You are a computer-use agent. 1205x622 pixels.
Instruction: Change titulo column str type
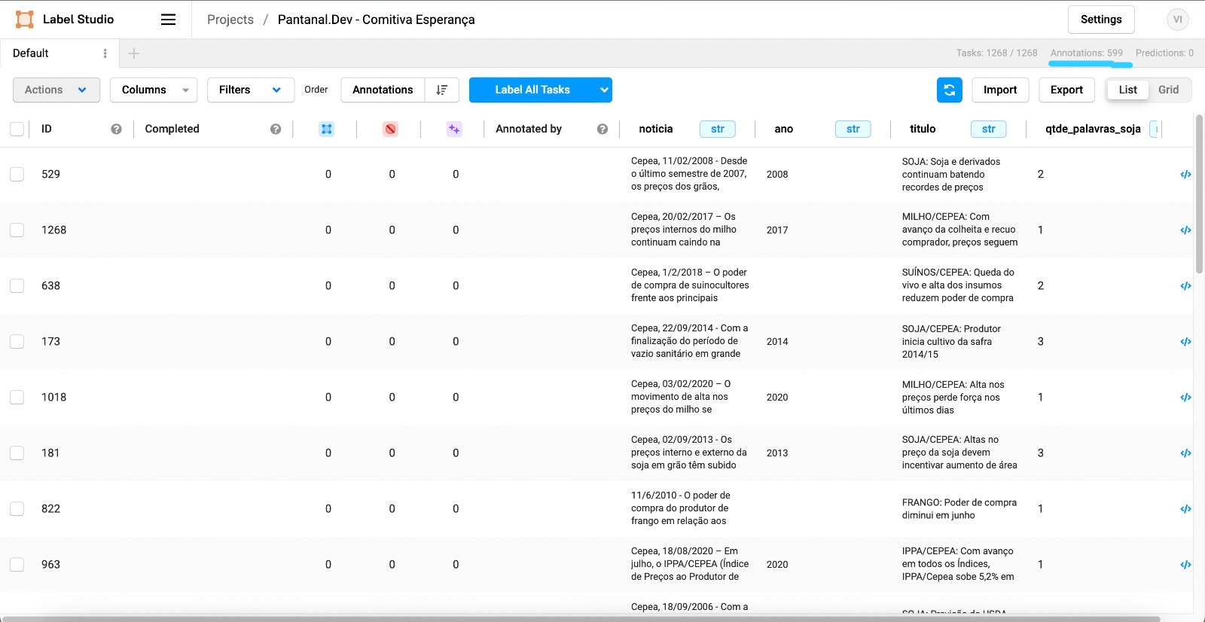click(x=989, y=129)
